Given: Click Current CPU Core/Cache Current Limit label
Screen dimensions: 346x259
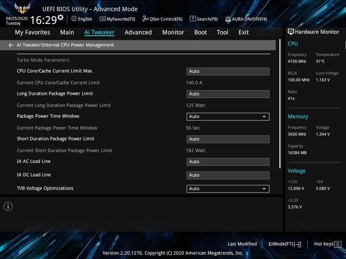Looking at the screenshot, I should pyautogui.click(x=58, y=83).
